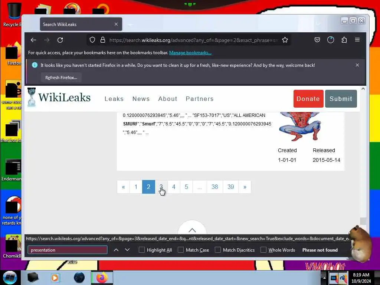This screenshot has height=285, width=380.
Task: Find previous match with the up arrow
Action: pos(116,250)
